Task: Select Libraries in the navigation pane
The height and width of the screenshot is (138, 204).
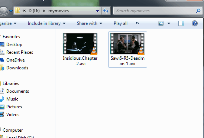Action: click(11, 83)
